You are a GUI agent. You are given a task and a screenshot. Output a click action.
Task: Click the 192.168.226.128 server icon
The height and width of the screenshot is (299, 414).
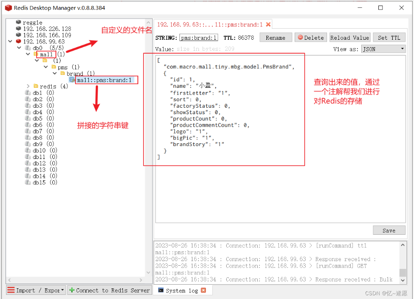pyautogui.click(x=18, y=28)
